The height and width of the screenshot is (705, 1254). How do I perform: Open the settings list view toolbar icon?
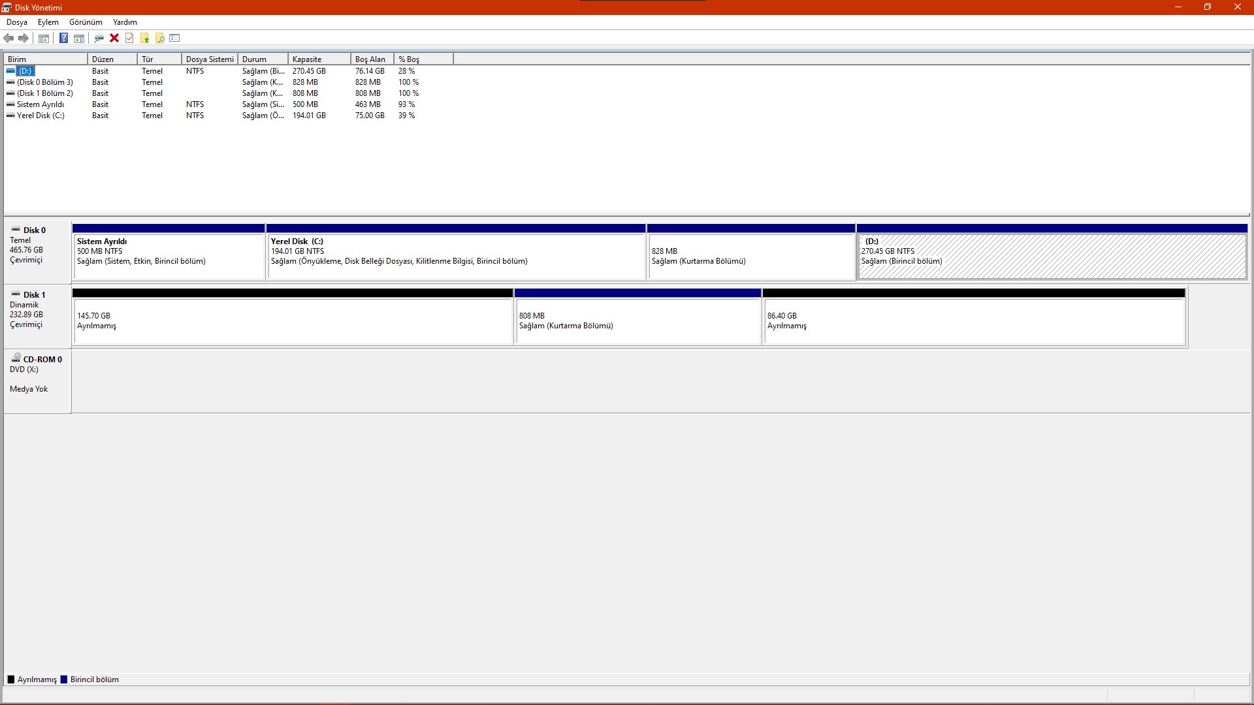point(174,38)
